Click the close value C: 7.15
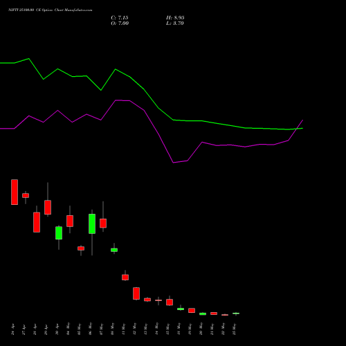Viewport: 346px width, 346px height. (x=120, y=18)
